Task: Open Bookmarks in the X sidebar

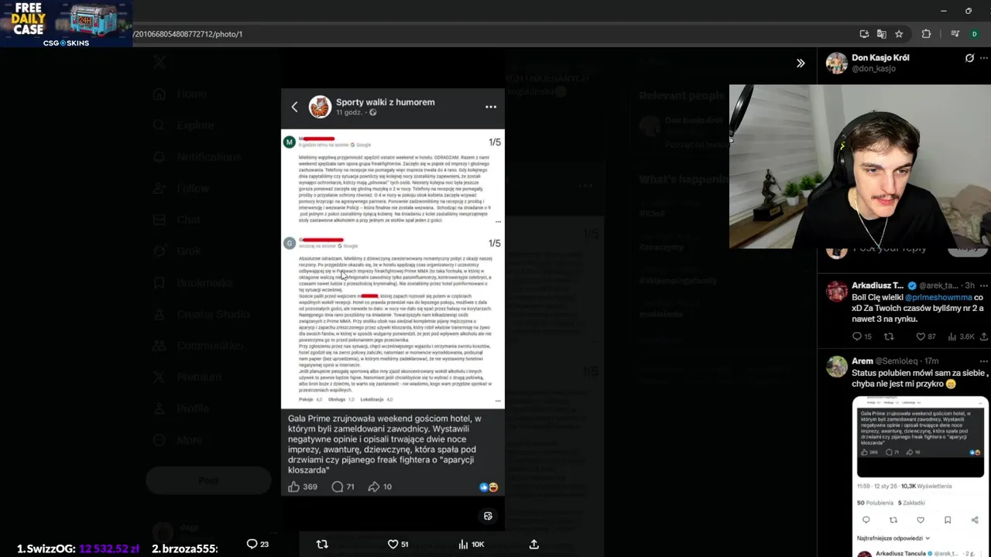Action: click(x=194, y=282)
